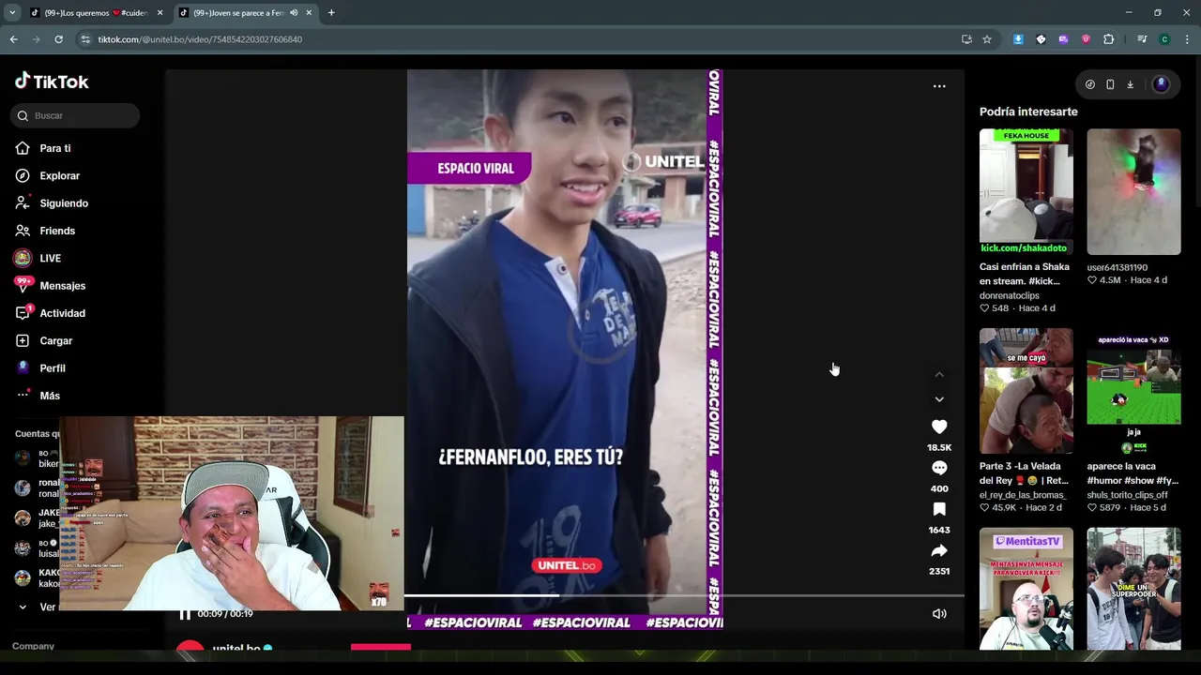
Task: Reload the current page
Action: pyautogui.click(x=58, y=39)
